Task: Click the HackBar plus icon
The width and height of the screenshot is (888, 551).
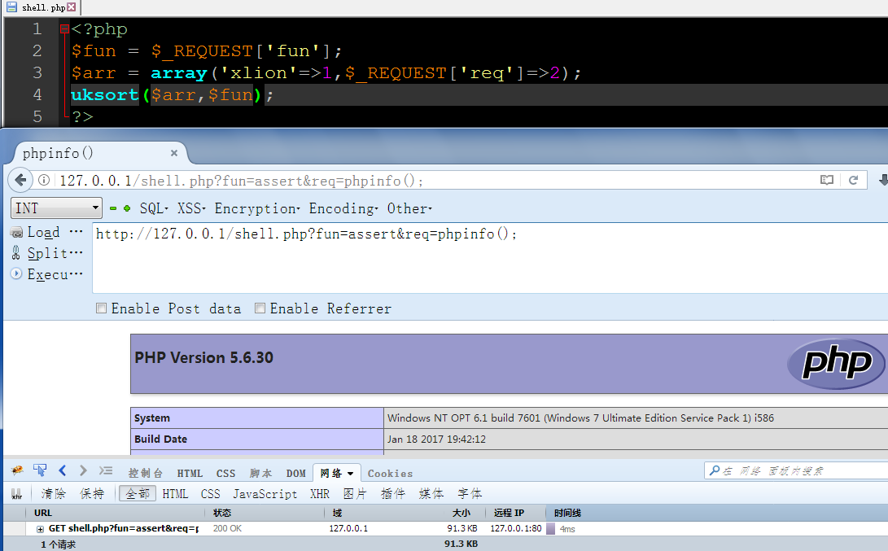Action: tap(127, 208)
